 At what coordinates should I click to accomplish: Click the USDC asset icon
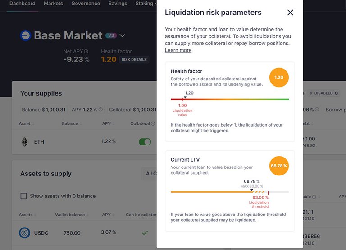[x=24, y=232]
